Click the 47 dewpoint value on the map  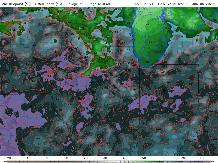107,43
